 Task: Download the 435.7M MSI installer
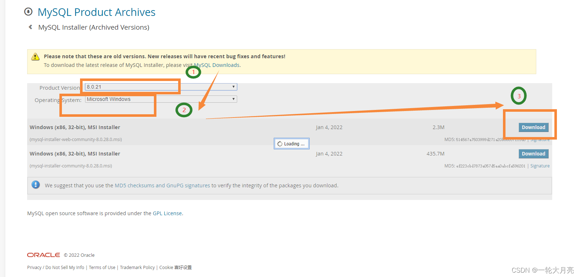pyautogui.click(x=533, y=154)
